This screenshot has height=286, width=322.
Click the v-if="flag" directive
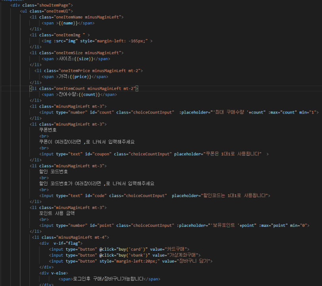pyautogui.click(x=67, y=243)
